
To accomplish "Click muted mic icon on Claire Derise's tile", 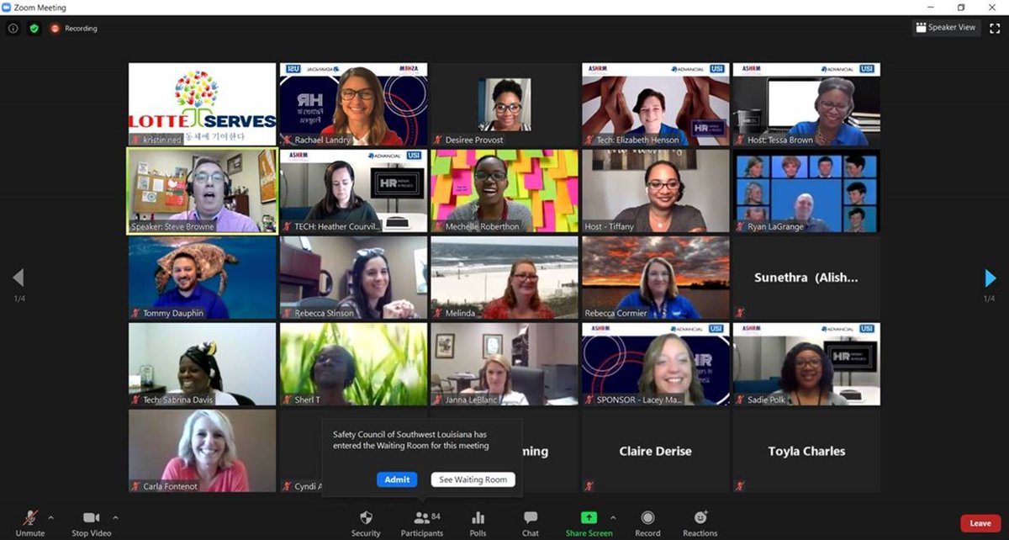I will [589, 486].
